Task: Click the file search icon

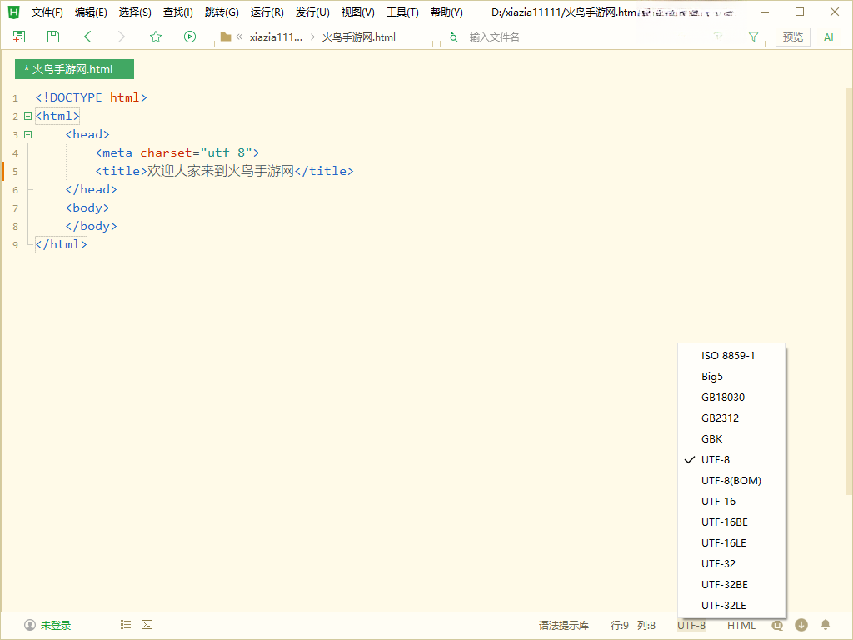Action: click(451, 37)
